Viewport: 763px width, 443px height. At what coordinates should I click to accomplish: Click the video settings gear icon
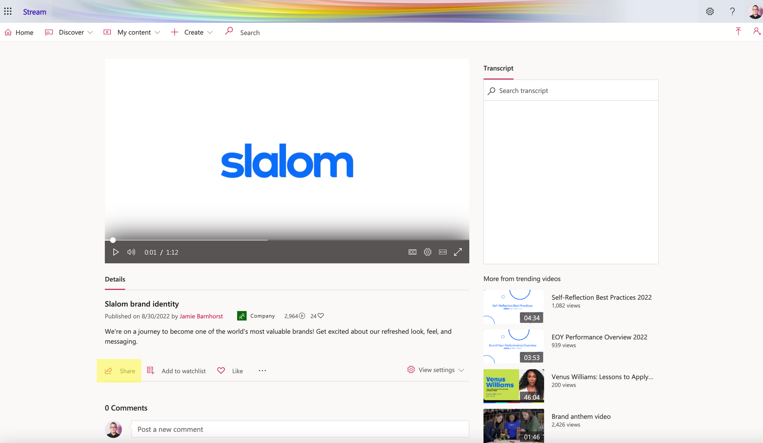(x=428, y=251)
